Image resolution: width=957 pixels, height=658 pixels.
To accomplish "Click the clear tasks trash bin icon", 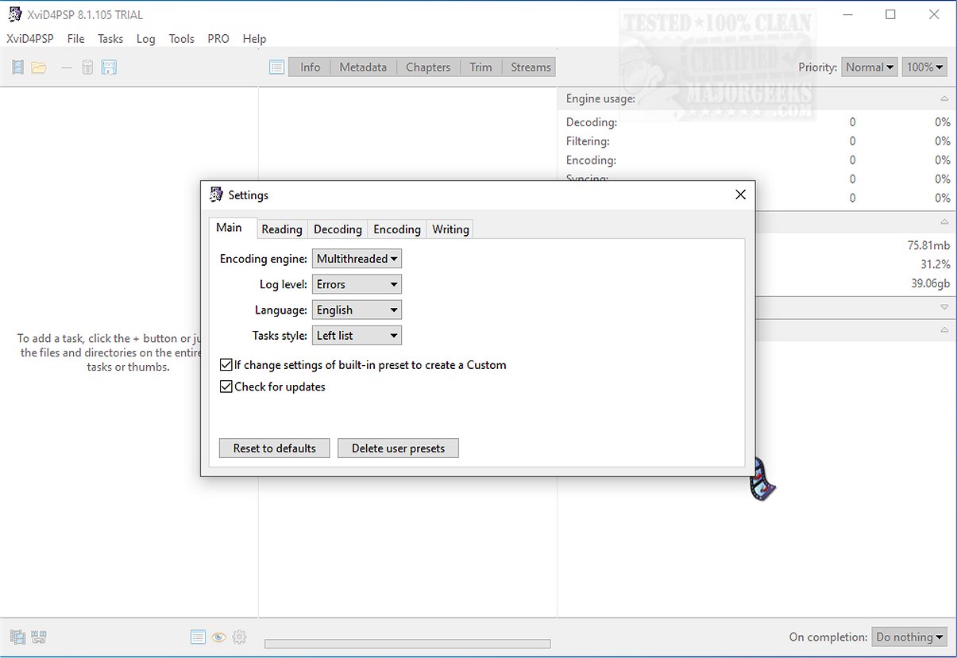I will 87,67.
